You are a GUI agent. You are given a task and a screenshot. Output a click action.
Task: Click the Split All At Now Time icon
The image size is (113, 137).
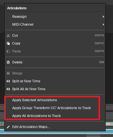(x=8, y=89)
